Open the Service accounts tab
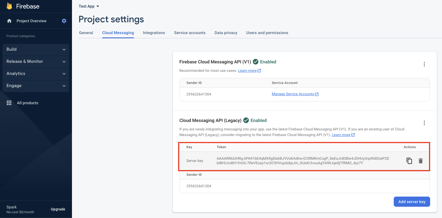The image size is (442, 218). pyautogui.click(x=190, y=33)
